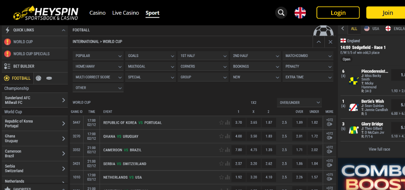
Task: Favorite Ghana vs Uruguay match star
Action: click(221, 136)
